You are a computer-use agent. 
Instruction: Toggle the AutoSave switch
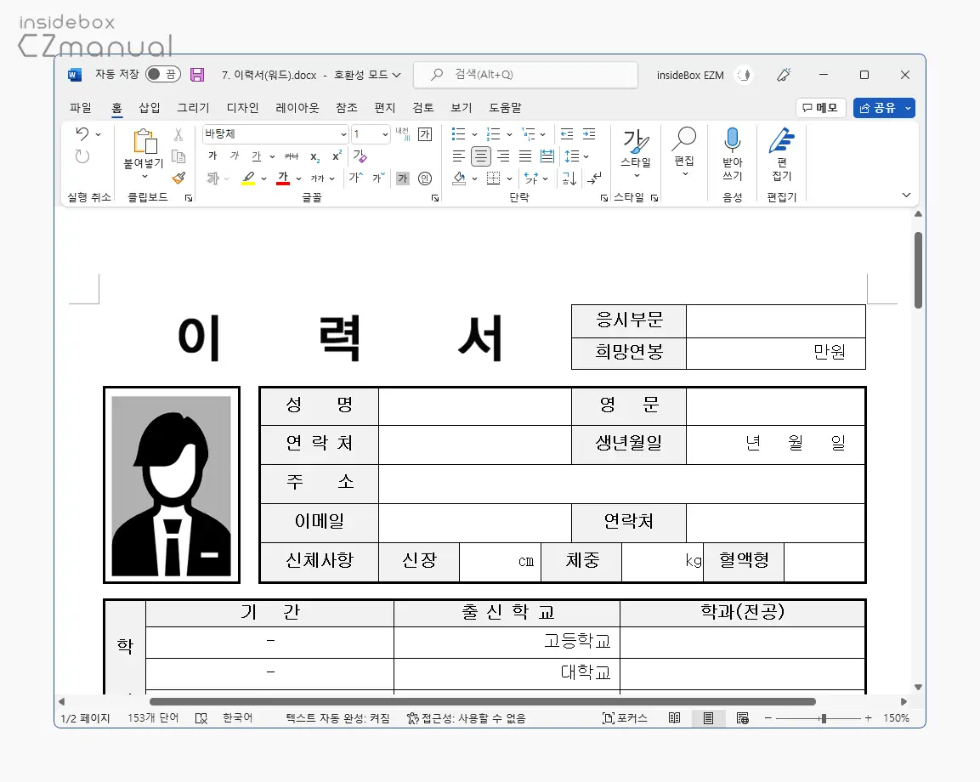162,75
